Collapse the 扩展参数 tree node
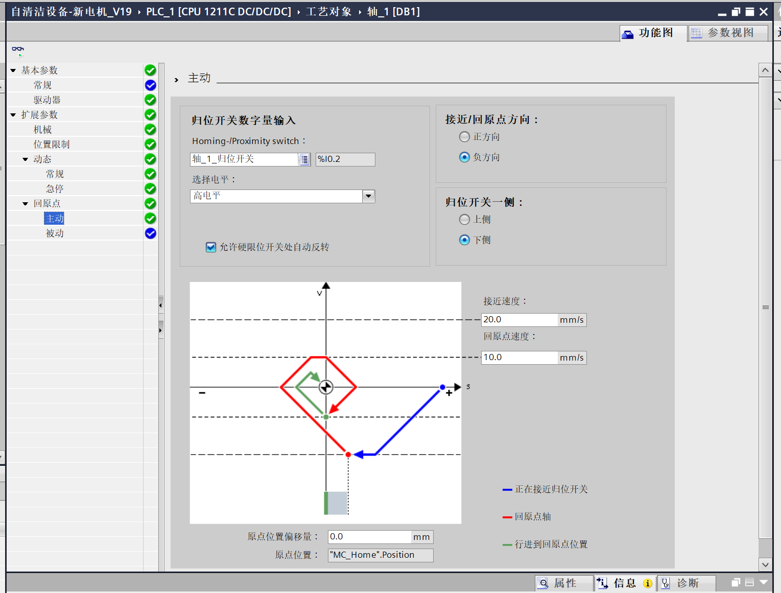This screenshot has width=781, height=593. pyautogui.click(x=13, y=115)
